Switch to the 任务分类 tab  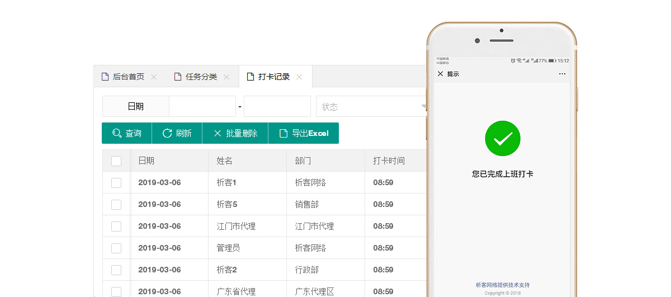(x=202, y=77)
